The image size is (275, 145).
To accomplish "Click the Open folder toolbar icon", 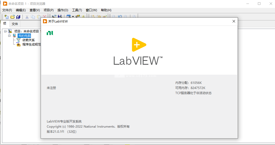I will 13,17.
